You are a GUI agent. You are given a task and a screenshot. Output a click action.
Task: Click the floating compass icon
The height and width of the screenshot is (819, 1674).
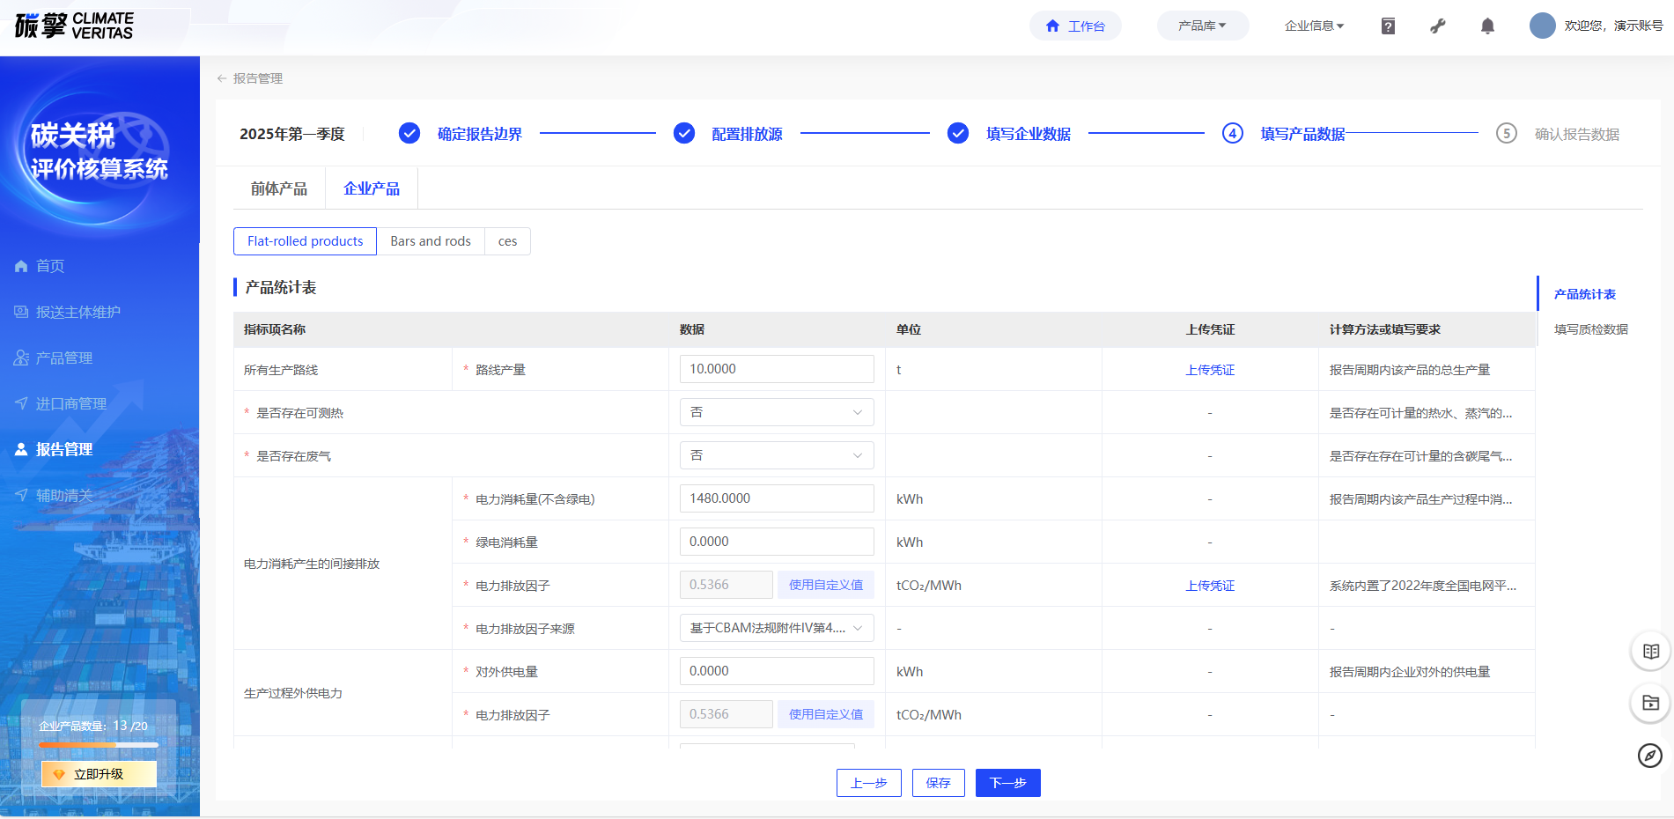[1649, 756]
